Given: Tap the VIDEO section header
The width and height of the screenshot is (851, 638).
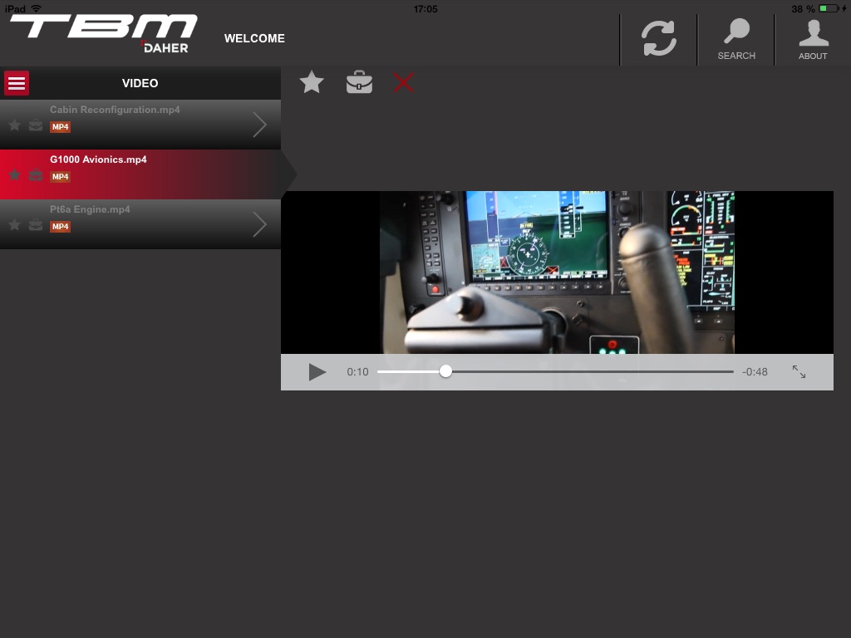Looking at the screenshot, I should (140, 83).
